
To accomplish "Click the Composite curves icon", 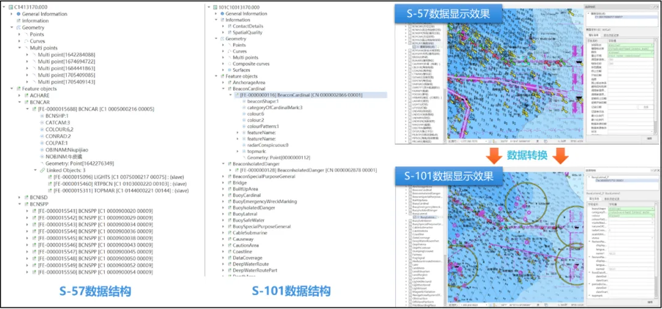I will pos(229,64).
